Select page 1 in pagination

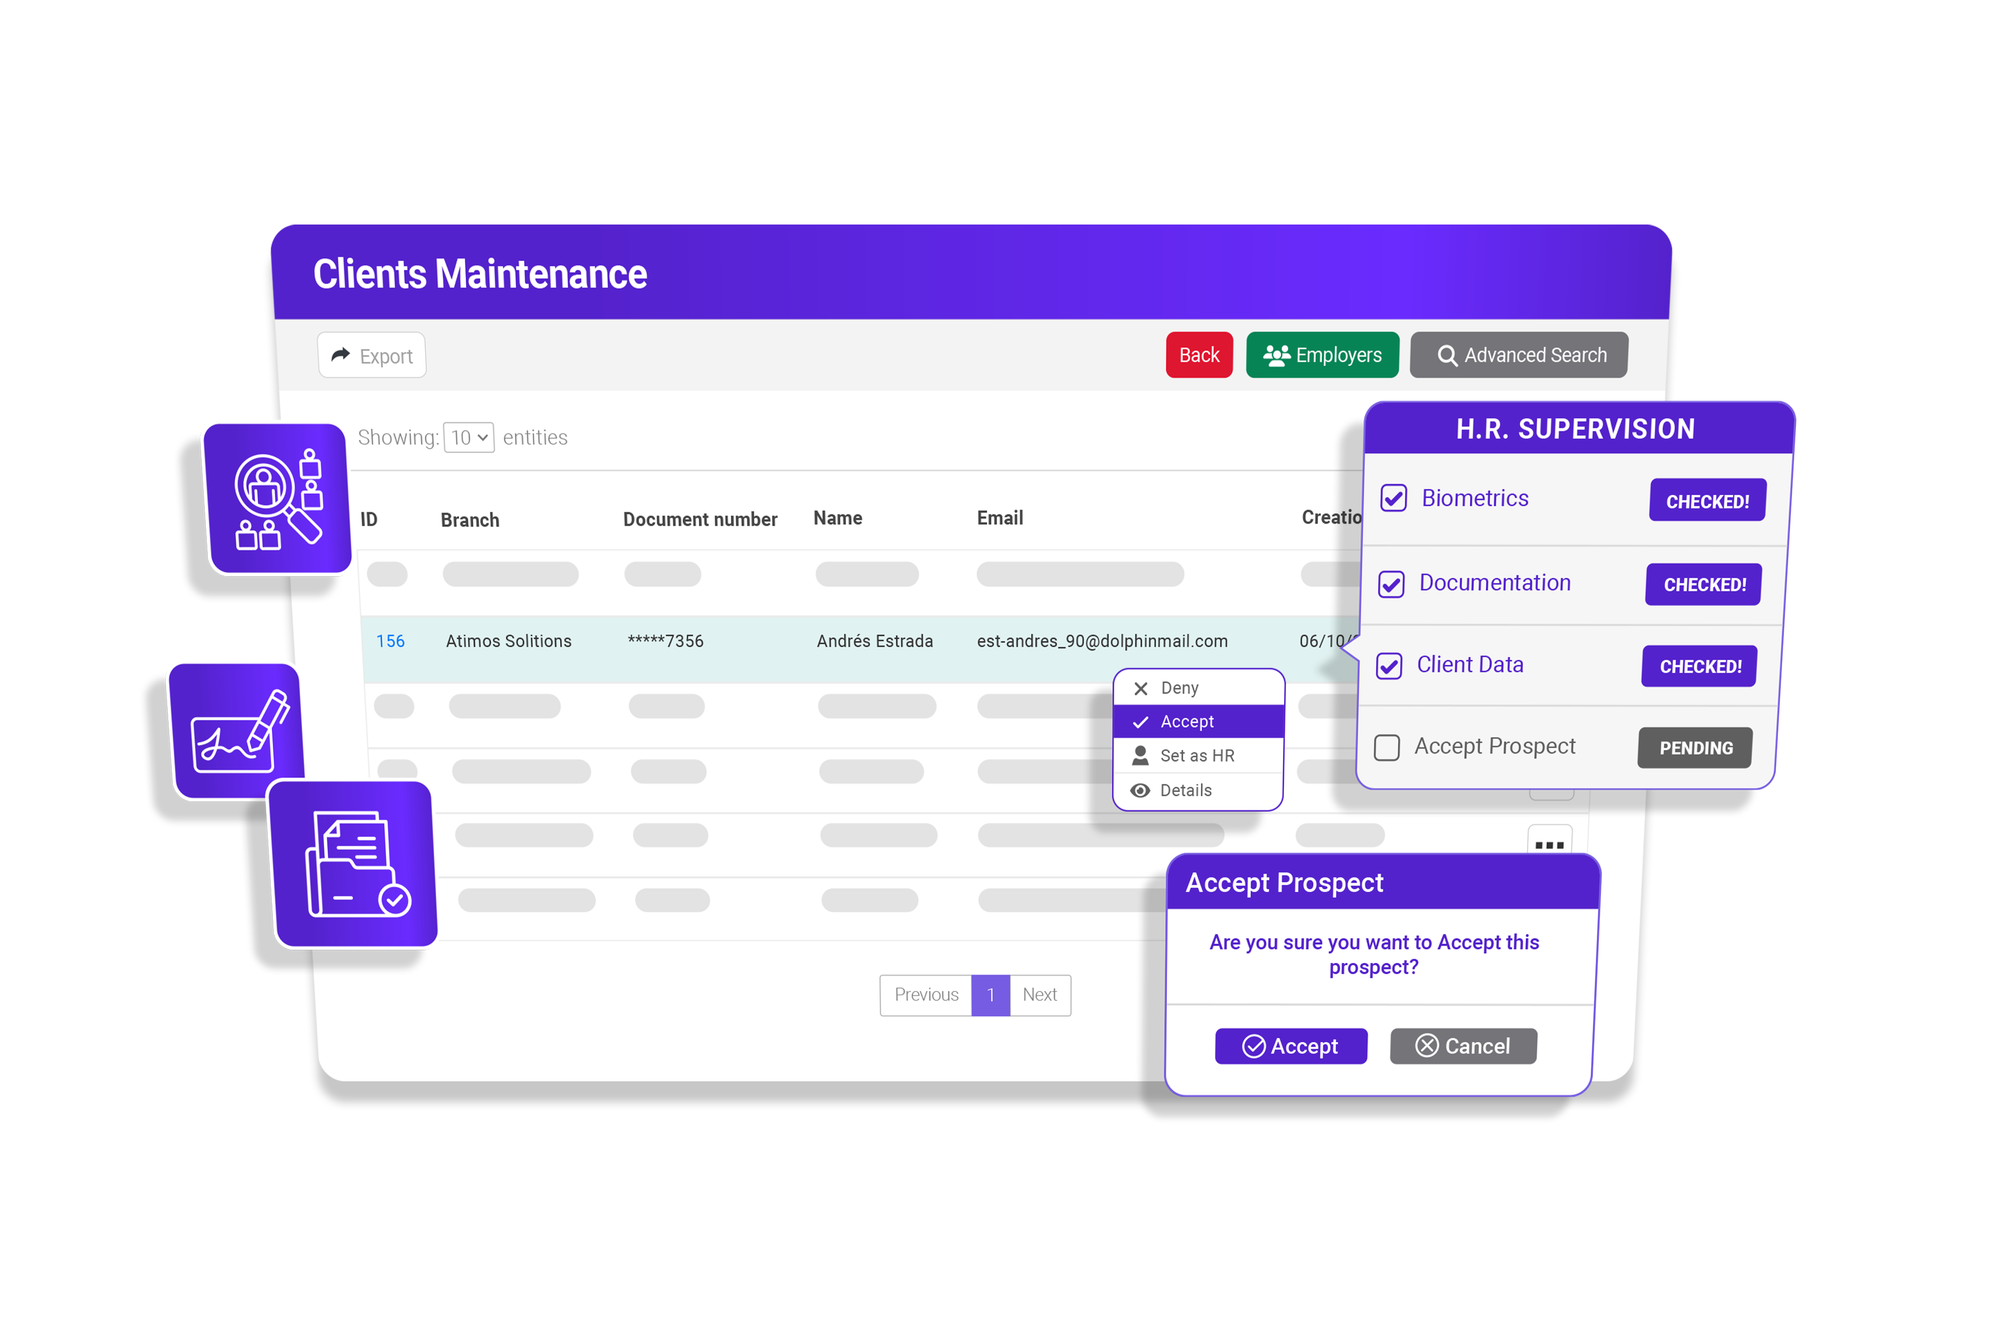coord(991,995)
